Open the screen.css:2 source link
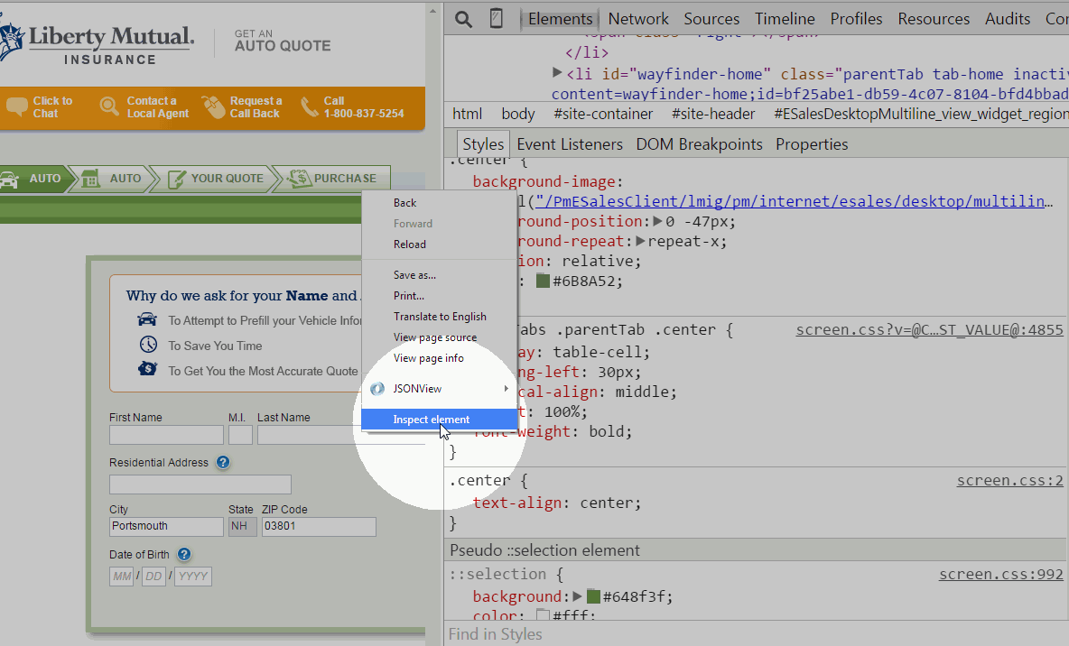Screen dimensions: 1069x646 1009,480
